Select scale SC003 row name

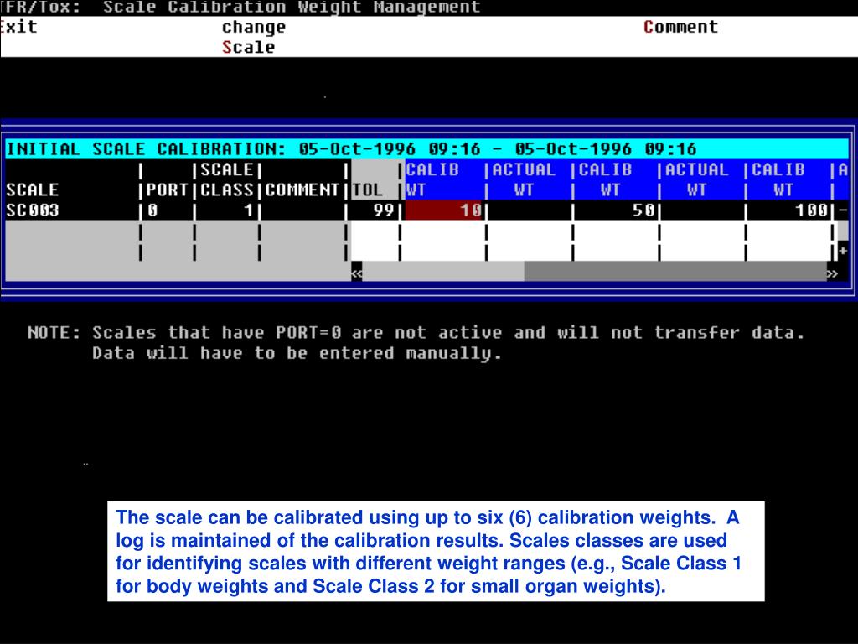(33, 210)
